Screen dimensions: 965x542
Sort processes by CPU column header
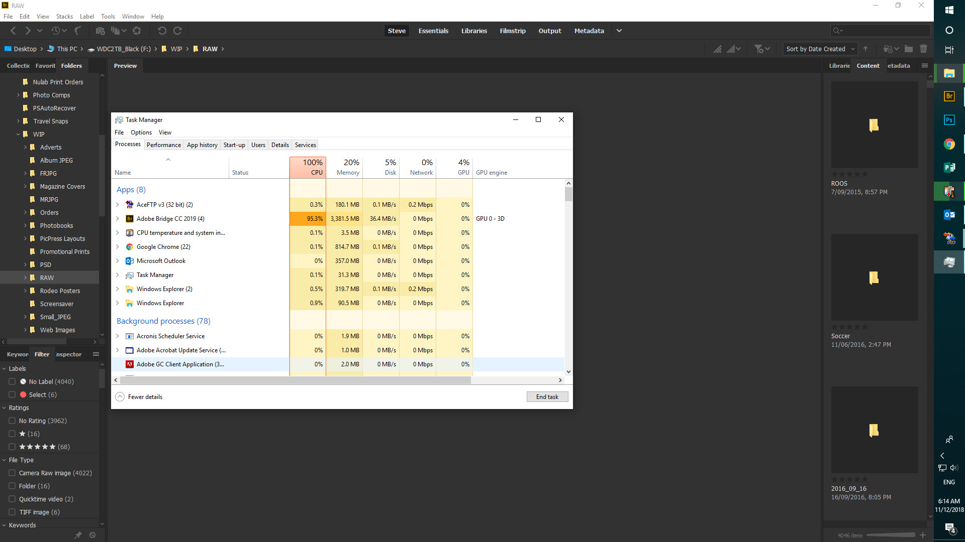point(308,167)
